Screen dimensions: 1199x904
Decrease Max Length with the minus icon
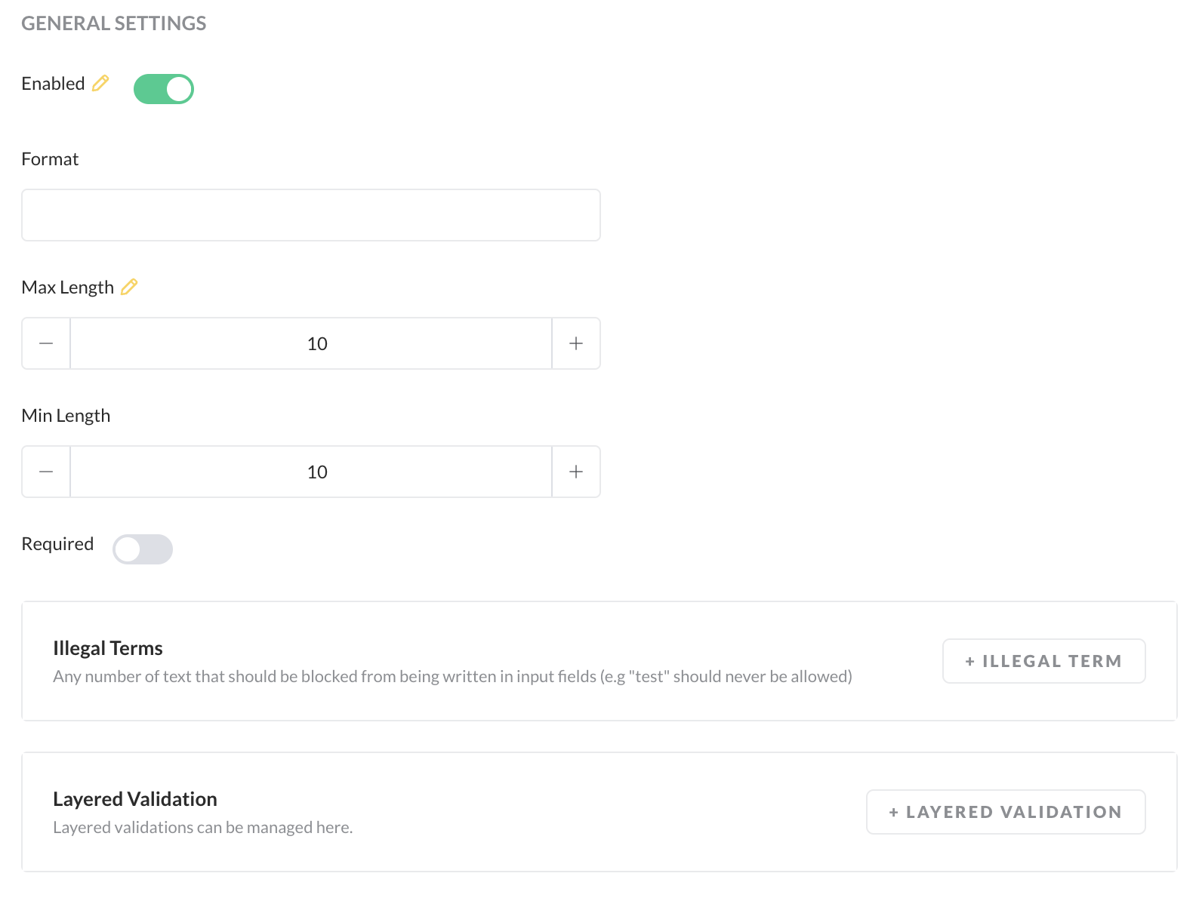pyautogui.click(x=46, y=343)
